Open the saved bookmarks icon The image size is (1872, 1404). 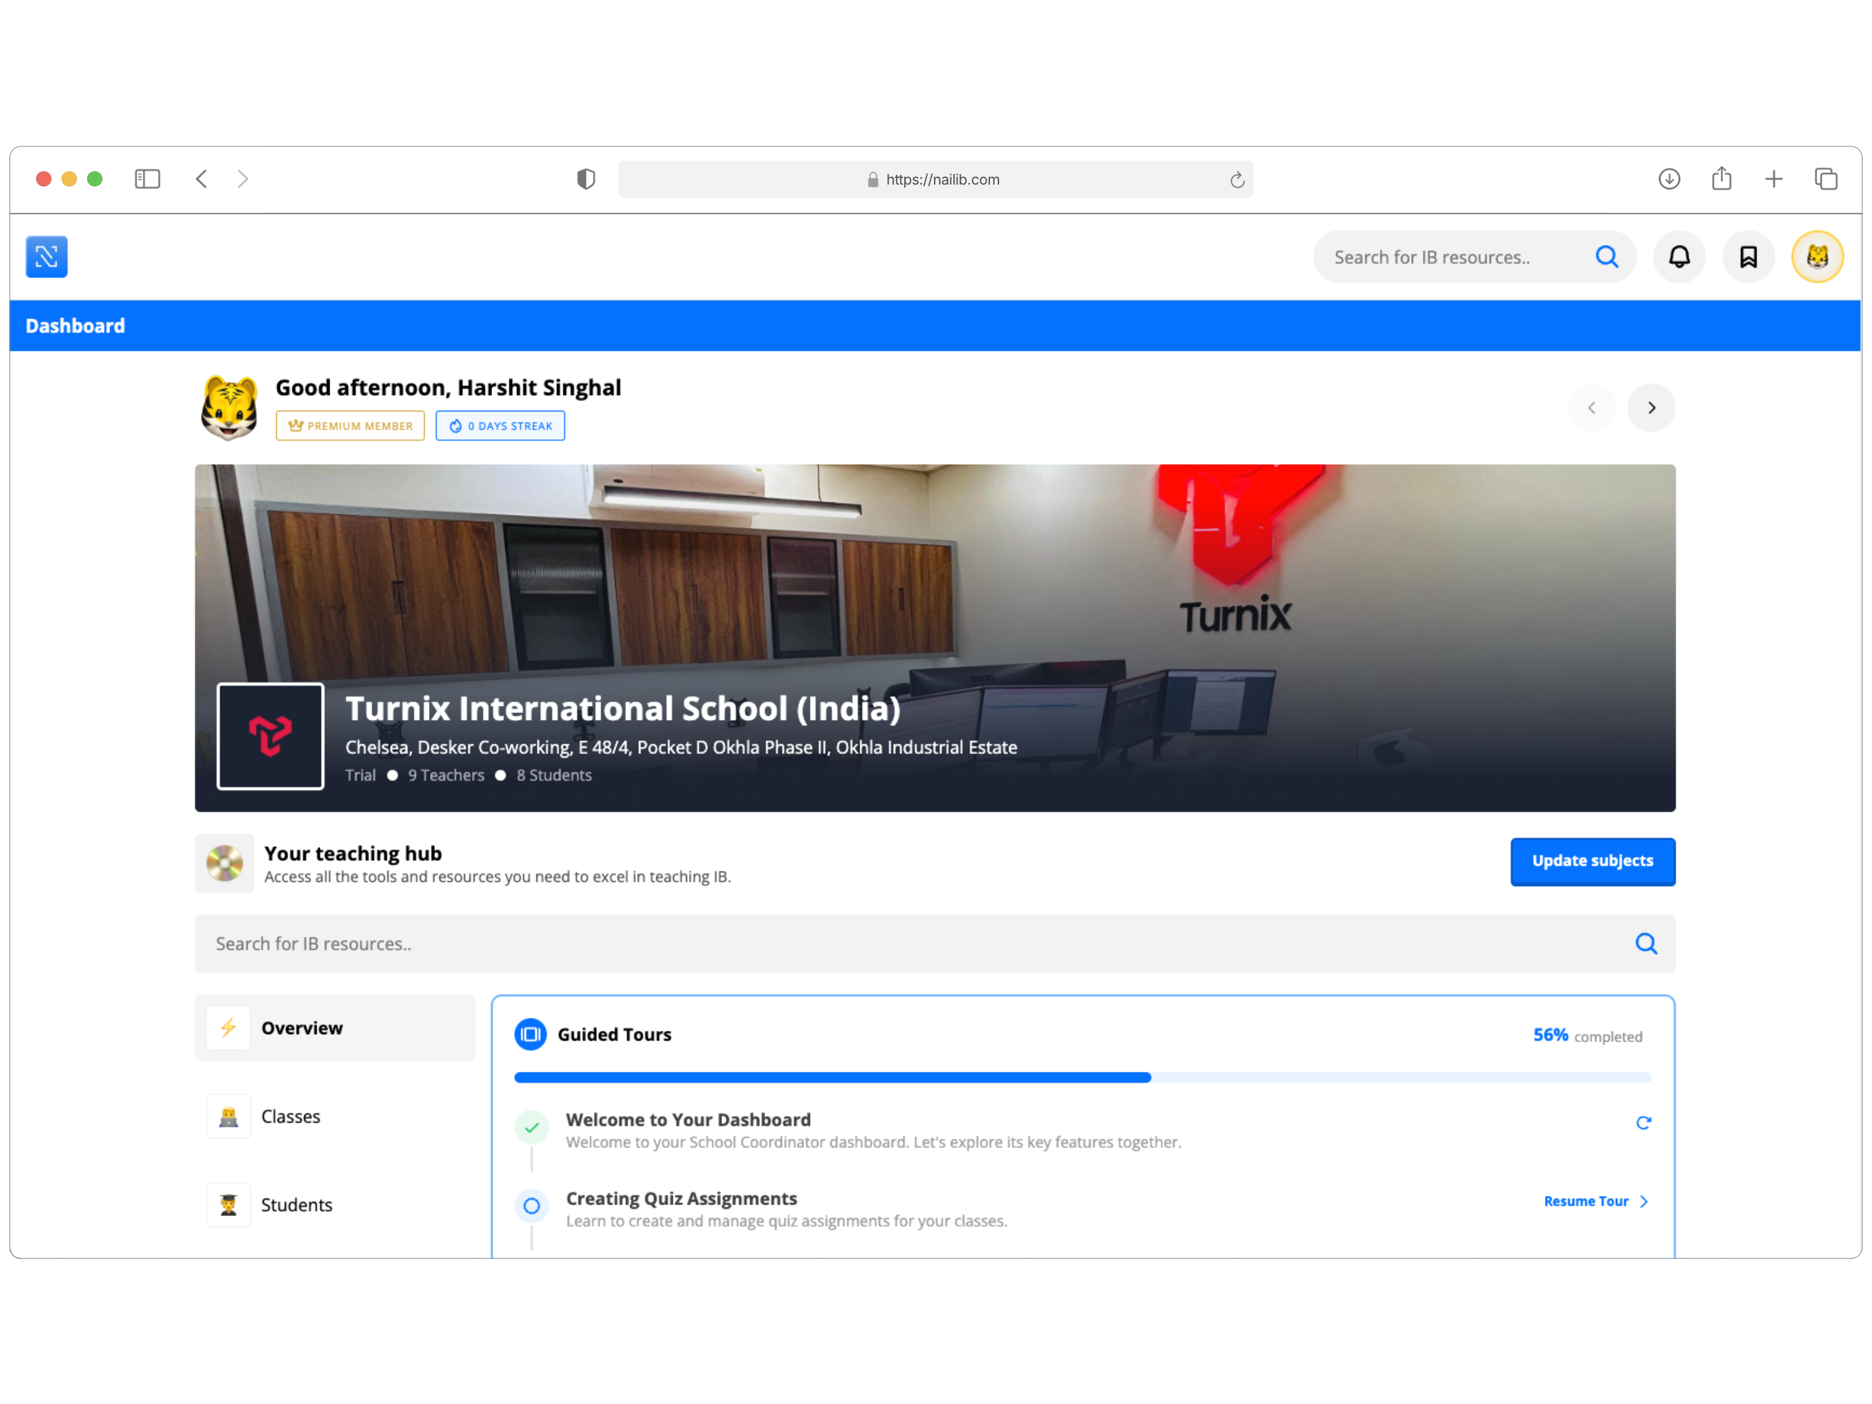coord(1748,257)
